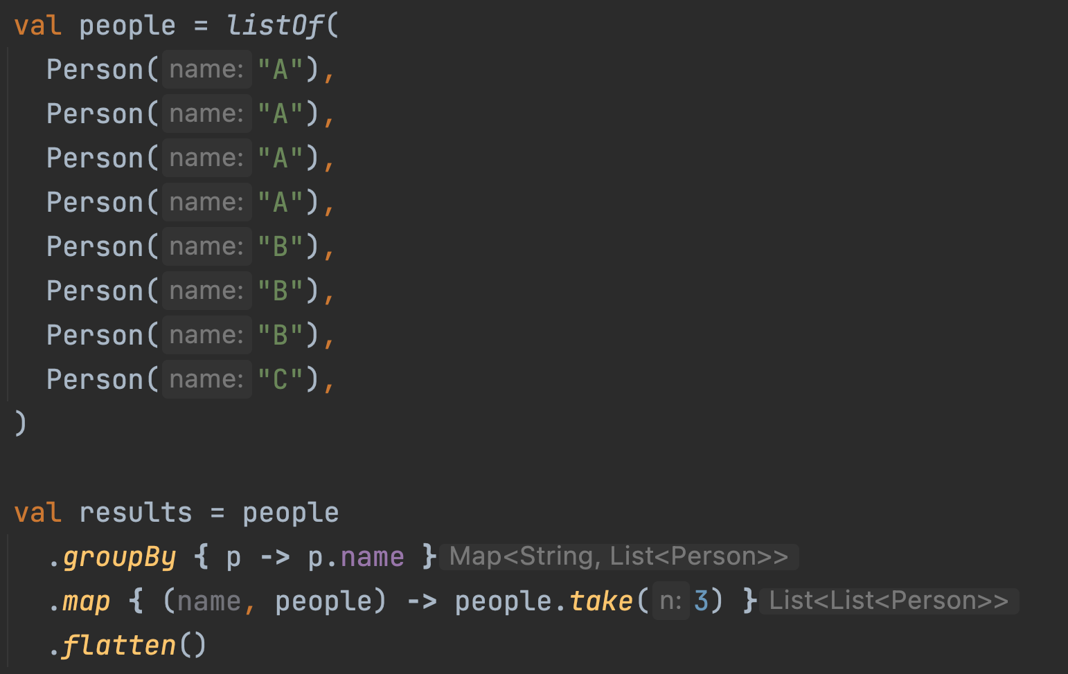1068x674 pixels.
Task: Click the grayed name destructuring parameter
Action: click(208, 601)
